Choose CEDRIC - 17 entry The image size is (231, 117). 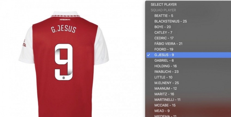click(x=188, y=38)
